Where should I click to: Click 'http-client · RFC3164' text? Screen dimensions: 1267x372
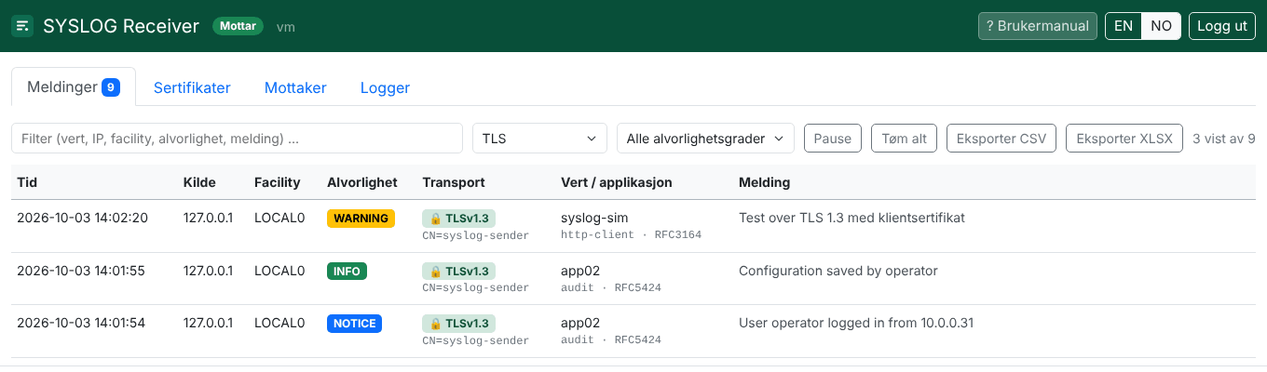[631, 235]
